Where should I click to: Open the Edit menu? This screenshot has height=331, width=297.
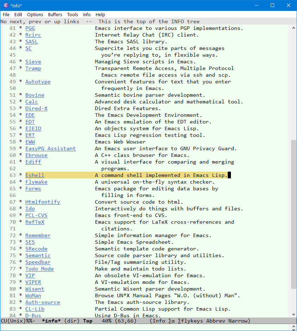click(x=18, y=14)
